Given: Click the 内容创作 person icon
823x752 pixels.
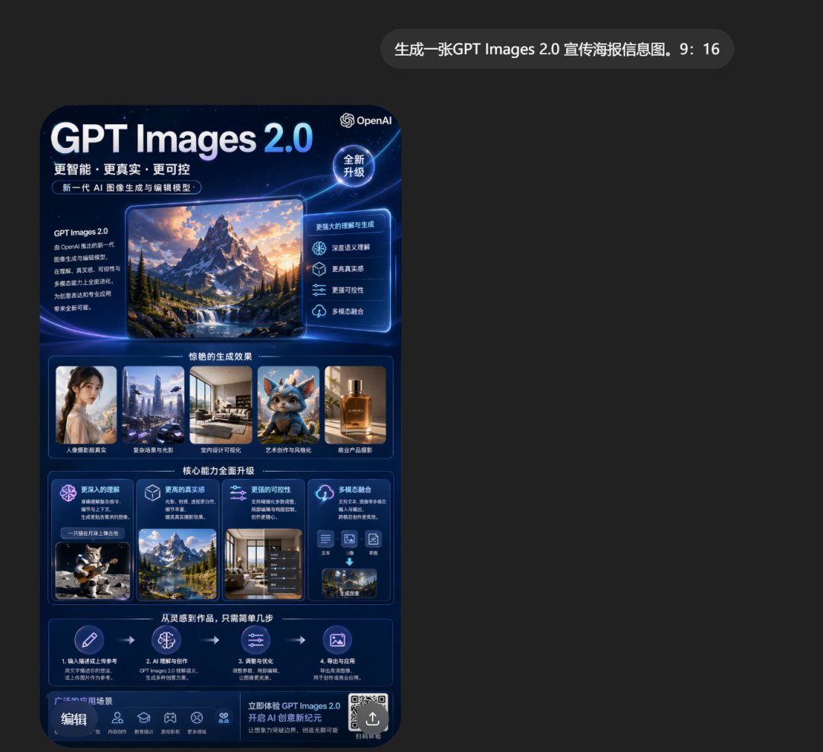Looking at the screenshot, I should (117, 718).
